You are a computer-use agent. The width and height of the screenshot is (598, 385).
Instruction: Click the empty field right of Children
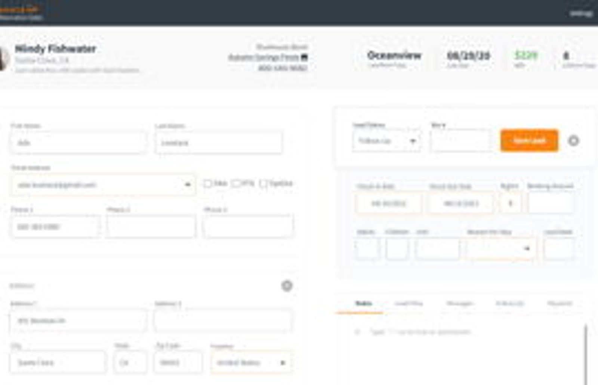437,248
